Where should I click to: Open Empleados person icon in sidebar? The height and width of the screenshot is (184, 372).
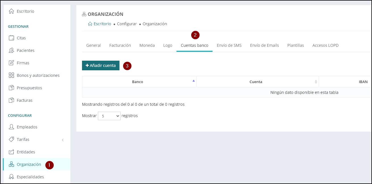tap(11, 127)
